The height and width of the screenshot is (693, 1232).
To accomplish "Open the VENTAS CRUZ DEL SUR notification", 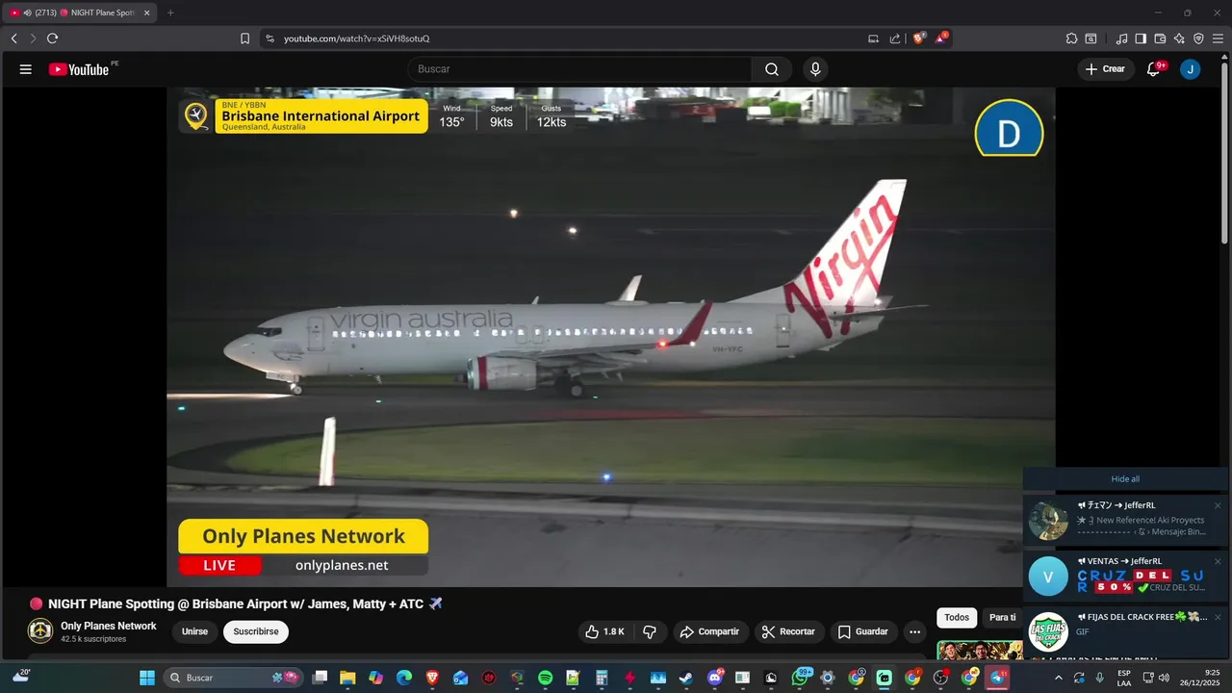I will click(x=1125, y=576).
